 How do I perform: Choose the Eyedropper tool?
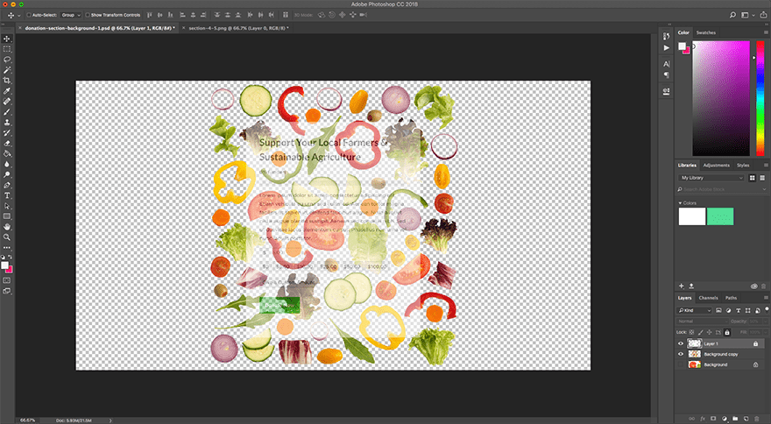7,90
